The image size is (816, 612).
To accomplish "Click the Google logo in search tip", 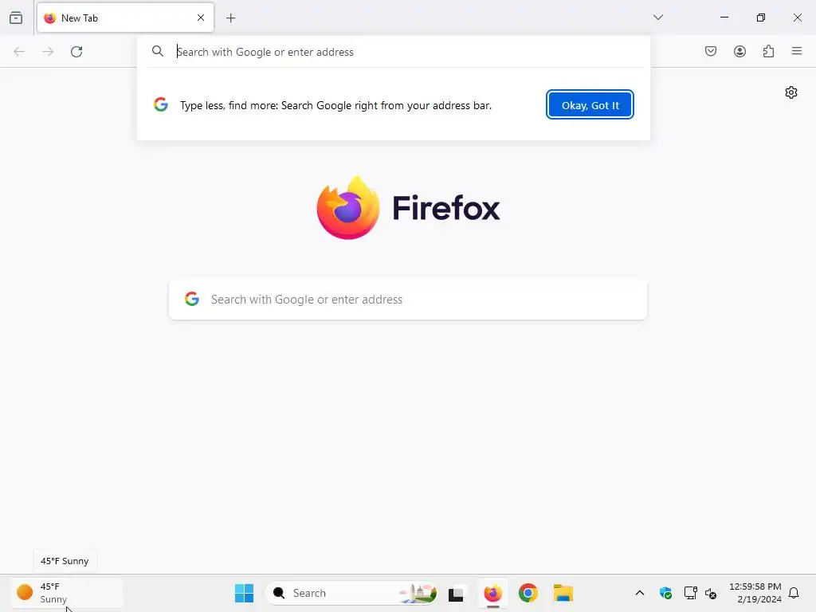I will (161, 104).
